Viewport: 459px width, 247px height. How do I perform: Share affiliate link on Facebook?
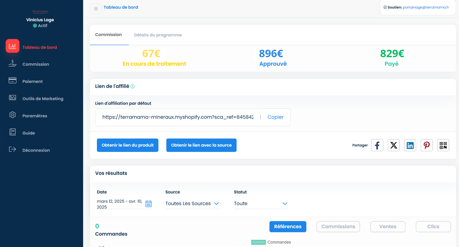coord(377,145)
